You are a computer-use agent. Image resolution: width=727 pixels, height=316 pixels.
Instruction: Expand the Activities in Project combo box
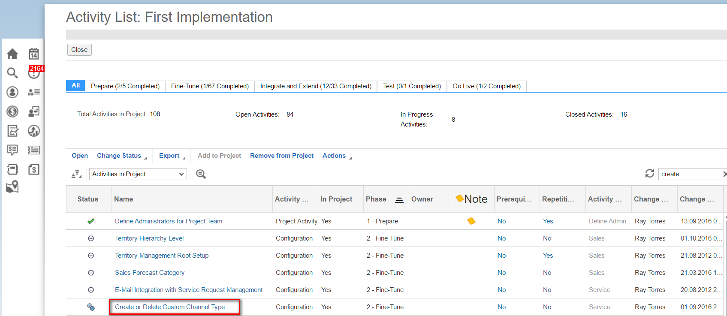point(138,174)
